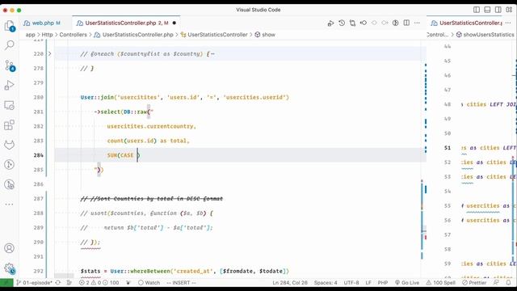517x291 pixels.
Task: Open more actions ellipsis for left editor
Action: (417, 23)
